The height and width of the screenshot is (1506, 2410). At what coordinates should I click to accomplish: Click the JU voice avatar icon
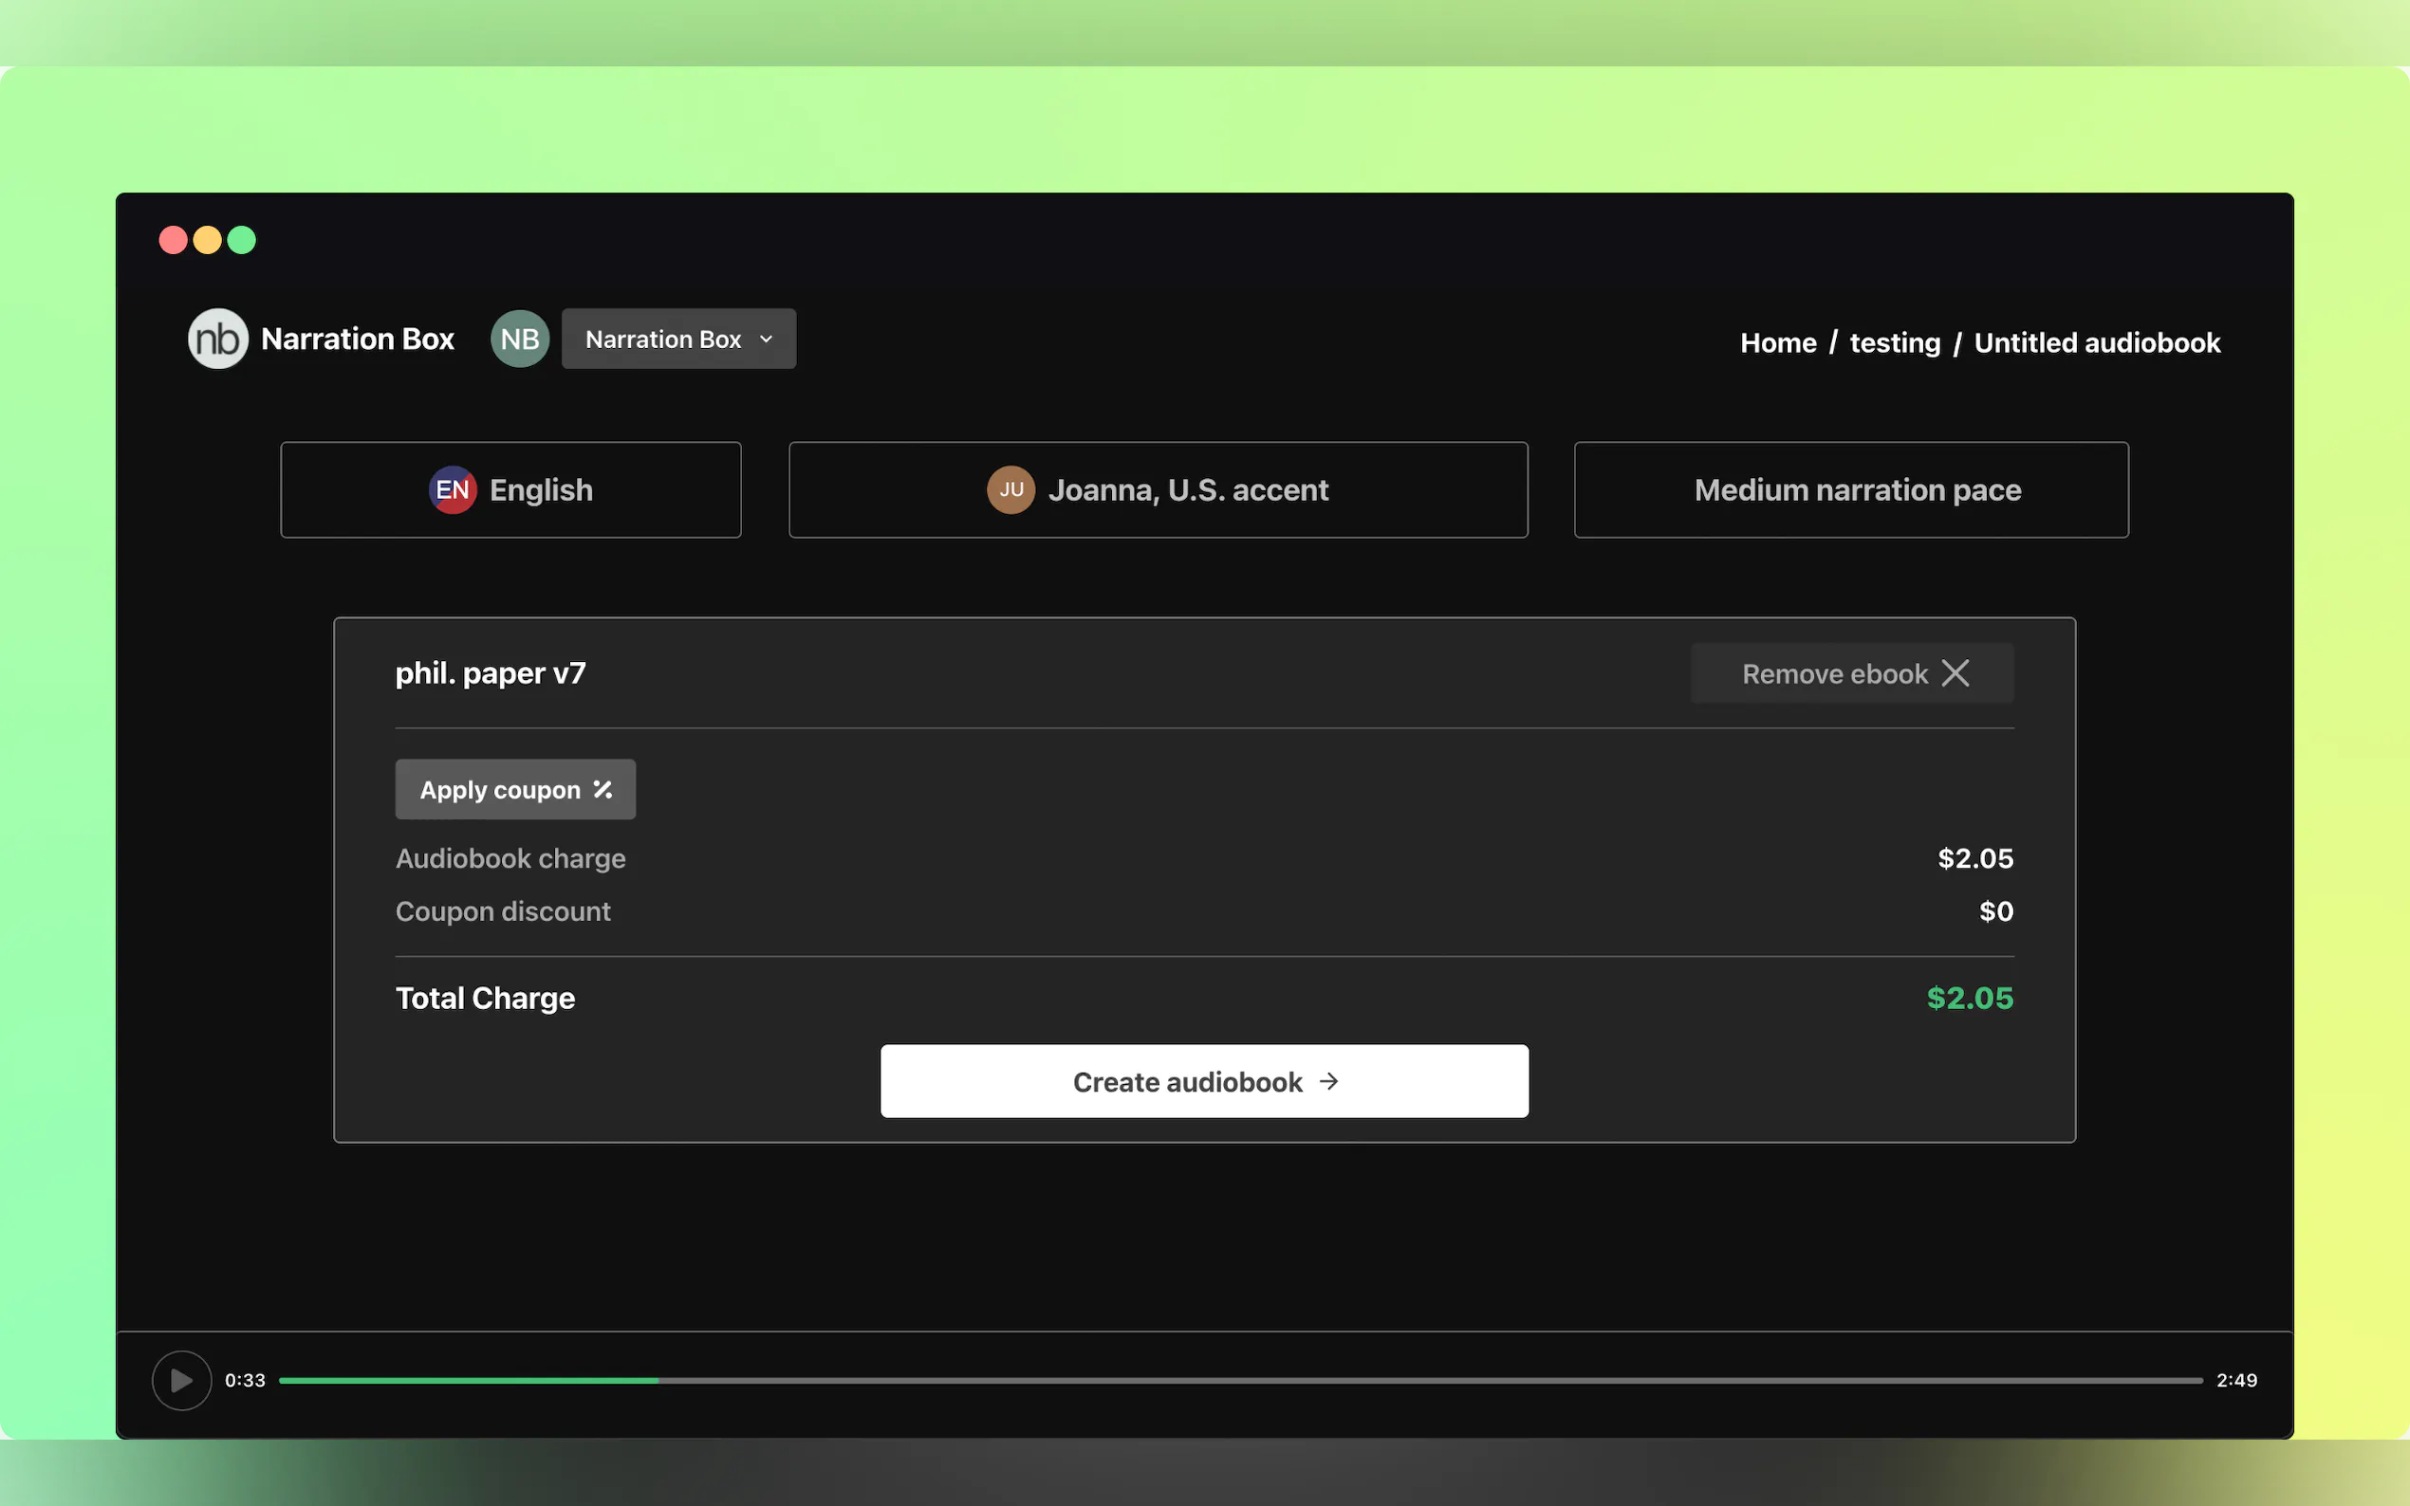point(1010,490)
